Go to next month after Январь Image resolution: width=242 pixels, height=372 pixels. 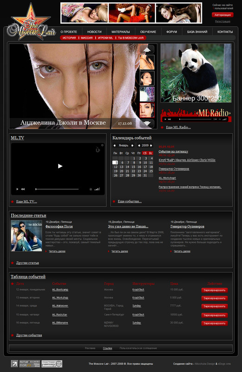pyautogui.click(x=132, y=146)
